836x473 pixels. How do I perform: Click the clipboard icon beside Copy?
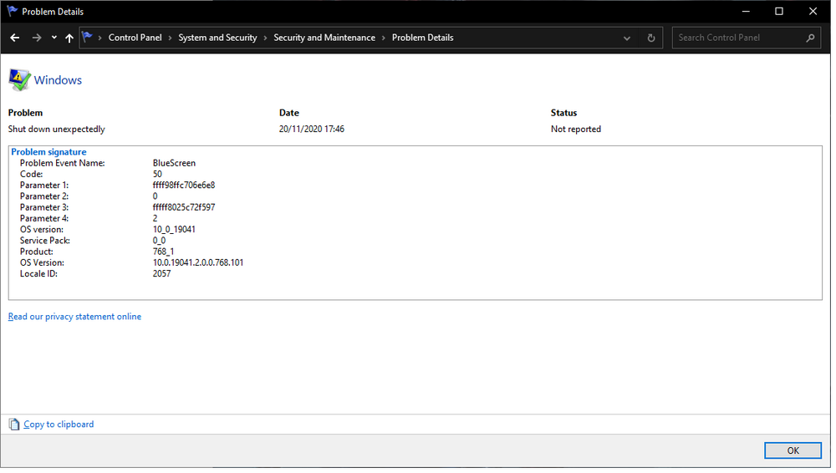(14, 426)
